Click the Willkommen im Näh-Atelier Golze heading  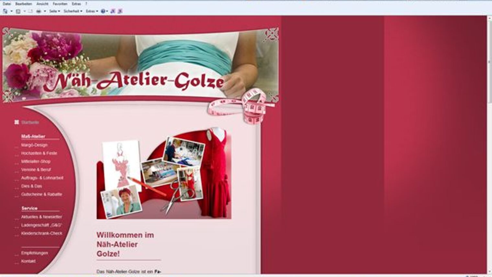click(125, 244)
